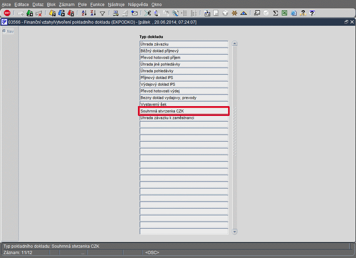Click the red EXIT stop-sign icon
Viewport: 356px width, 258px height.
coord(7,13)
